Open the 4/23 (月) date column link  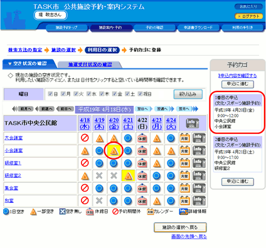(157, 123)
